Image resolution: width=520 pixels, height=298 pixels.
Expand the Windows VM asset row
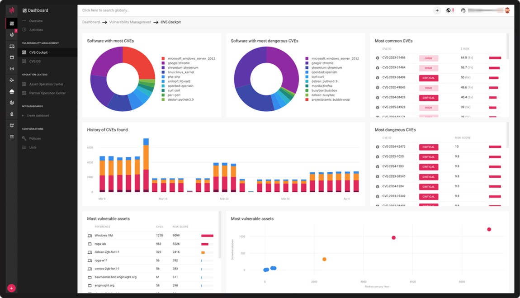tap(104, 236)
